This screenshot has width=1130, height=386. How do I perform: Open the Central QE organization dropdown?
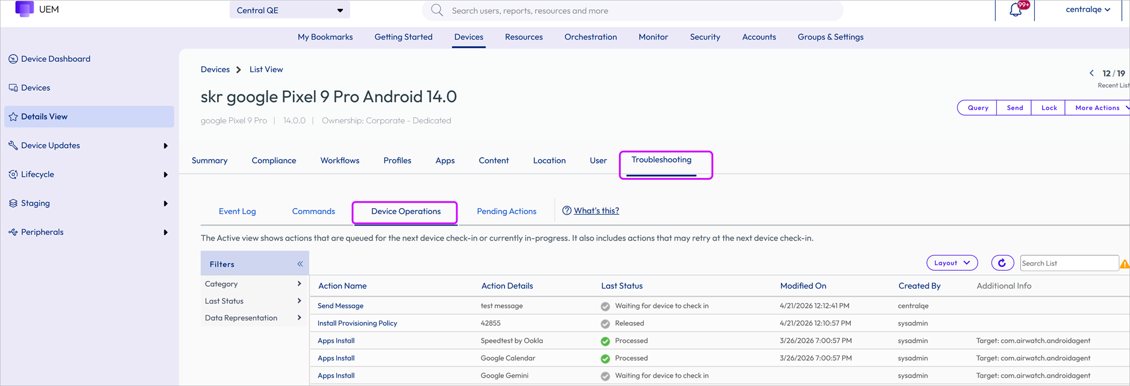[290, 10]
